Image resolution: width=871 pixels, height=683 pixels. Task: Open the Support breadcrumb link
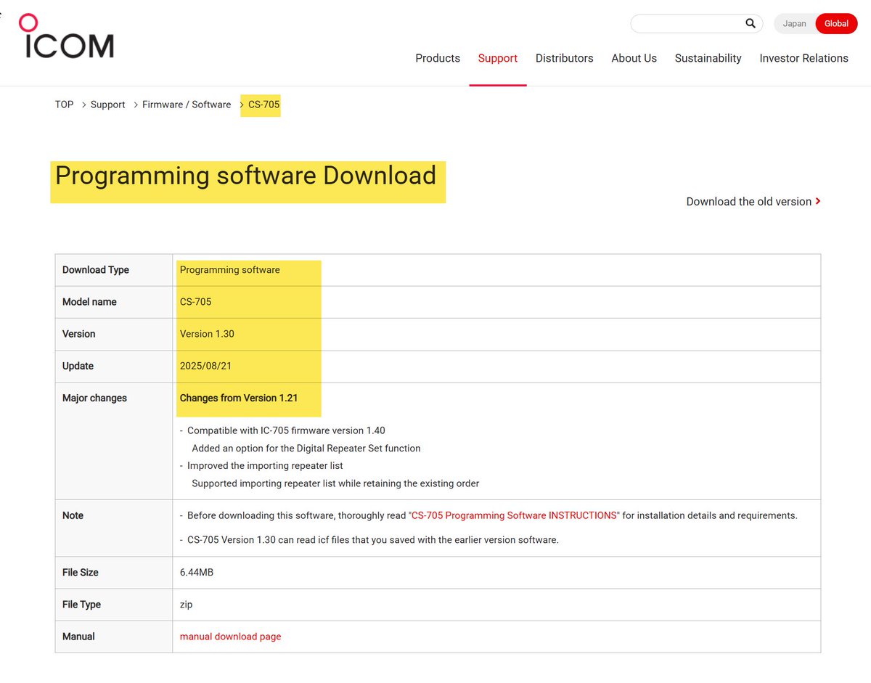(x=107, y=105)
